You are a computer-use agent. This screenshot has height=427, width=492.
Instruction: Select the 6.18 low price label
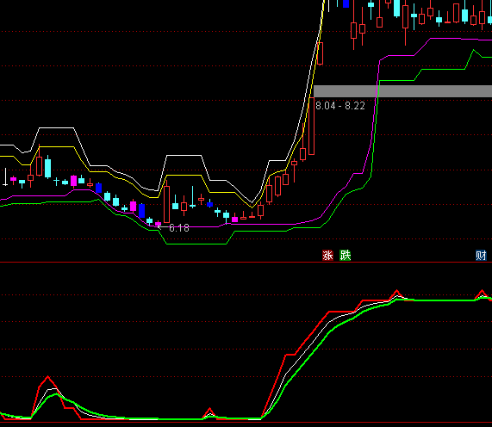[179, 228]
